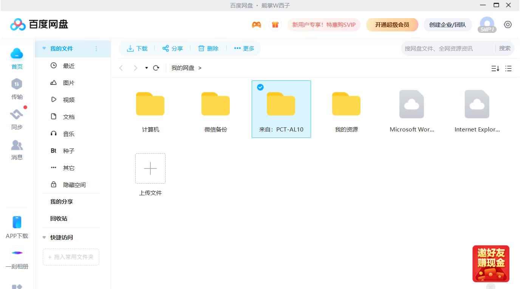Screen dimensions: 520x289
Task: Collapse the 我的文件 tree section
Action: coord(44,48)
